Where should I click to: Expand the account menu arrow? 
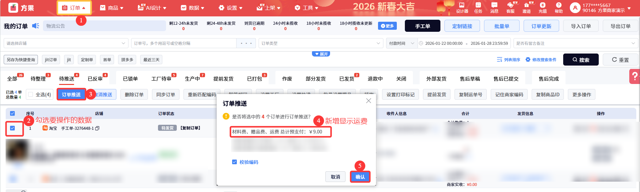click(629, 8)
